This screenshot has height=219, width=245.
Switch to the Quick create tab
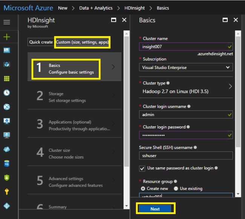point(41,42)
